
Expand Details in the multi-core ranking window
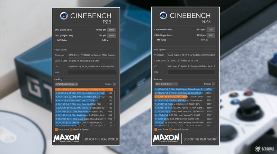click(213, 84)
